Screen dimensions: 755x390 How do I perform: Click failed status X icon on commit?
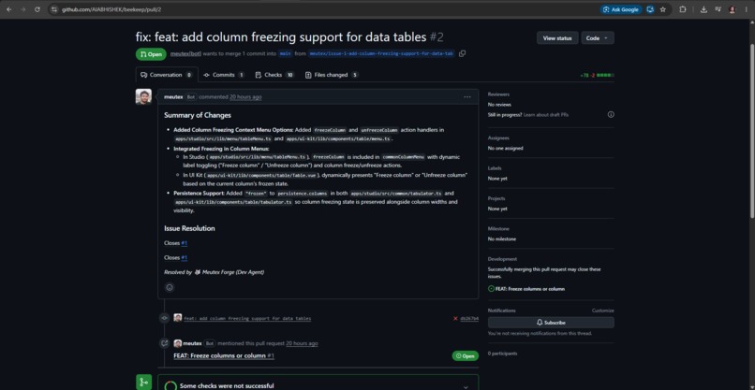(455, 318)
